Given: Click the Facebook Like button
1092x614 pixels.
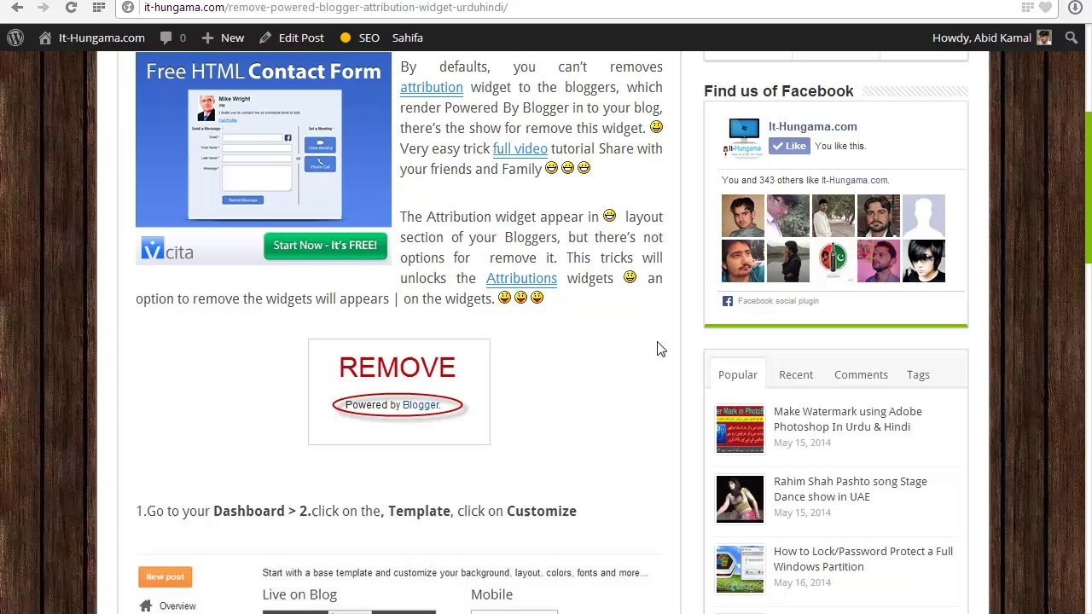Looking at the screenshot, I should [789, 146].
